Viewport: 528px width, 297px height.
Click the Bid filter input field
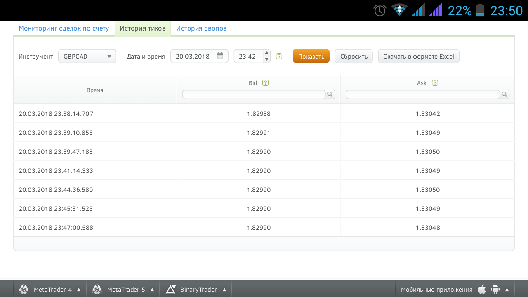pos(254,94)
